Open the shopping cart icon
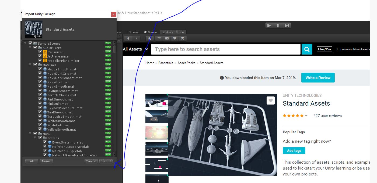This screenshot has height=183, width=377. [183, 38]
